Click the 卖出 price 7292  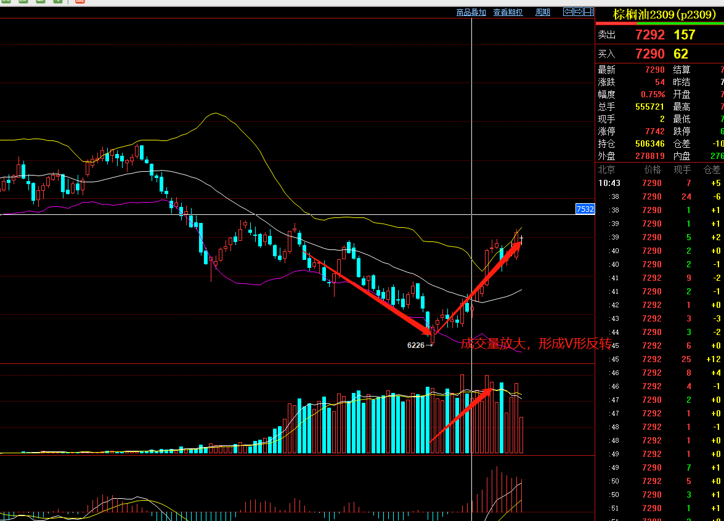(x=650, y=35)
